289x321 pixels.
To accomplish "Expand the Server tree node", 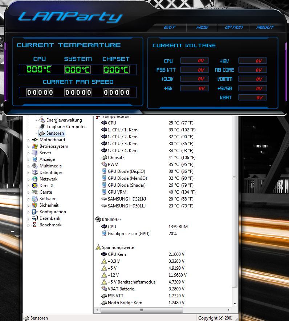I will (x=28, y=153).
